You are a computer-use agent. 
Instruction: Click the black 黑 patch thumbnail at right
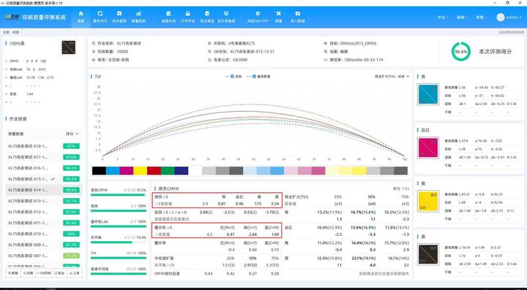pos(428,254)
